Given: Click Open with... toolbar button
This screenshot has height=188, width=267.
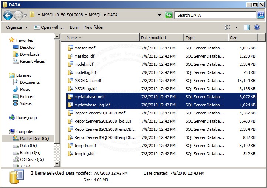Looking at the screenshot, I should [x=49, y=27].
